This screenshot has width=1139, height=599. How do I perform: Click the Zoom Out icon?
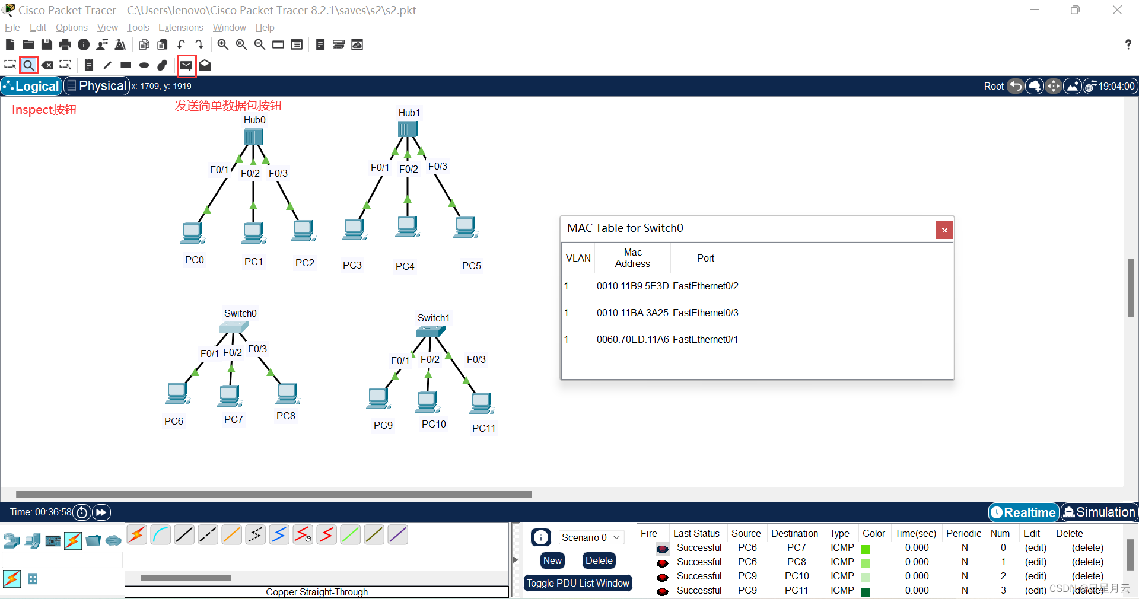[x=260, y=44]
